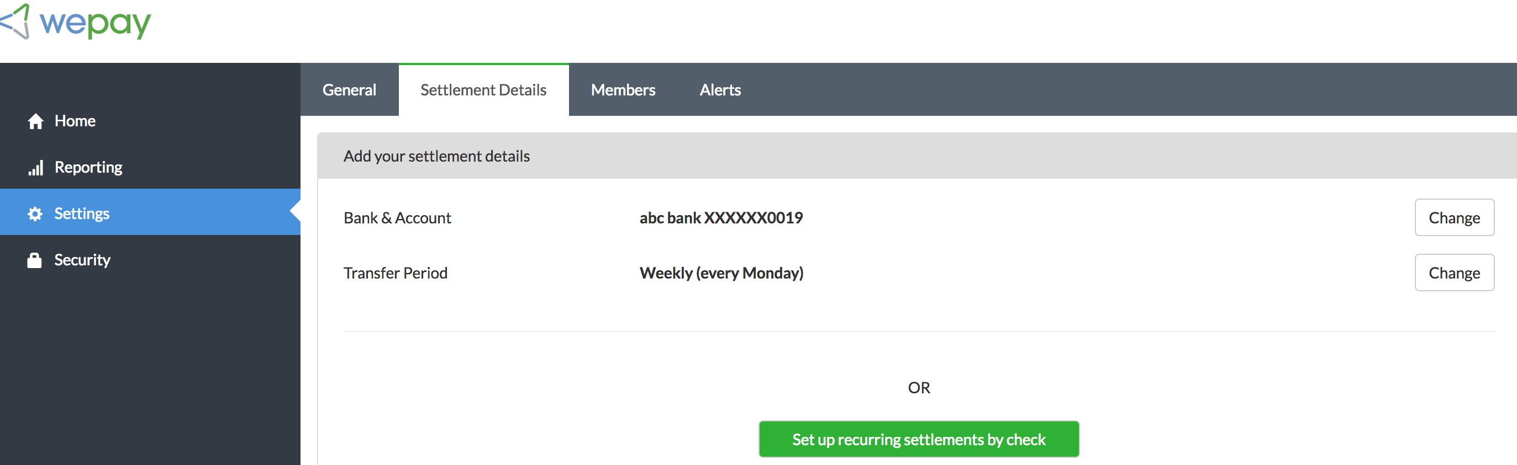Click the Home house icon in sidebar
This screenshot has width=1517, height=465.
point(35,121)
